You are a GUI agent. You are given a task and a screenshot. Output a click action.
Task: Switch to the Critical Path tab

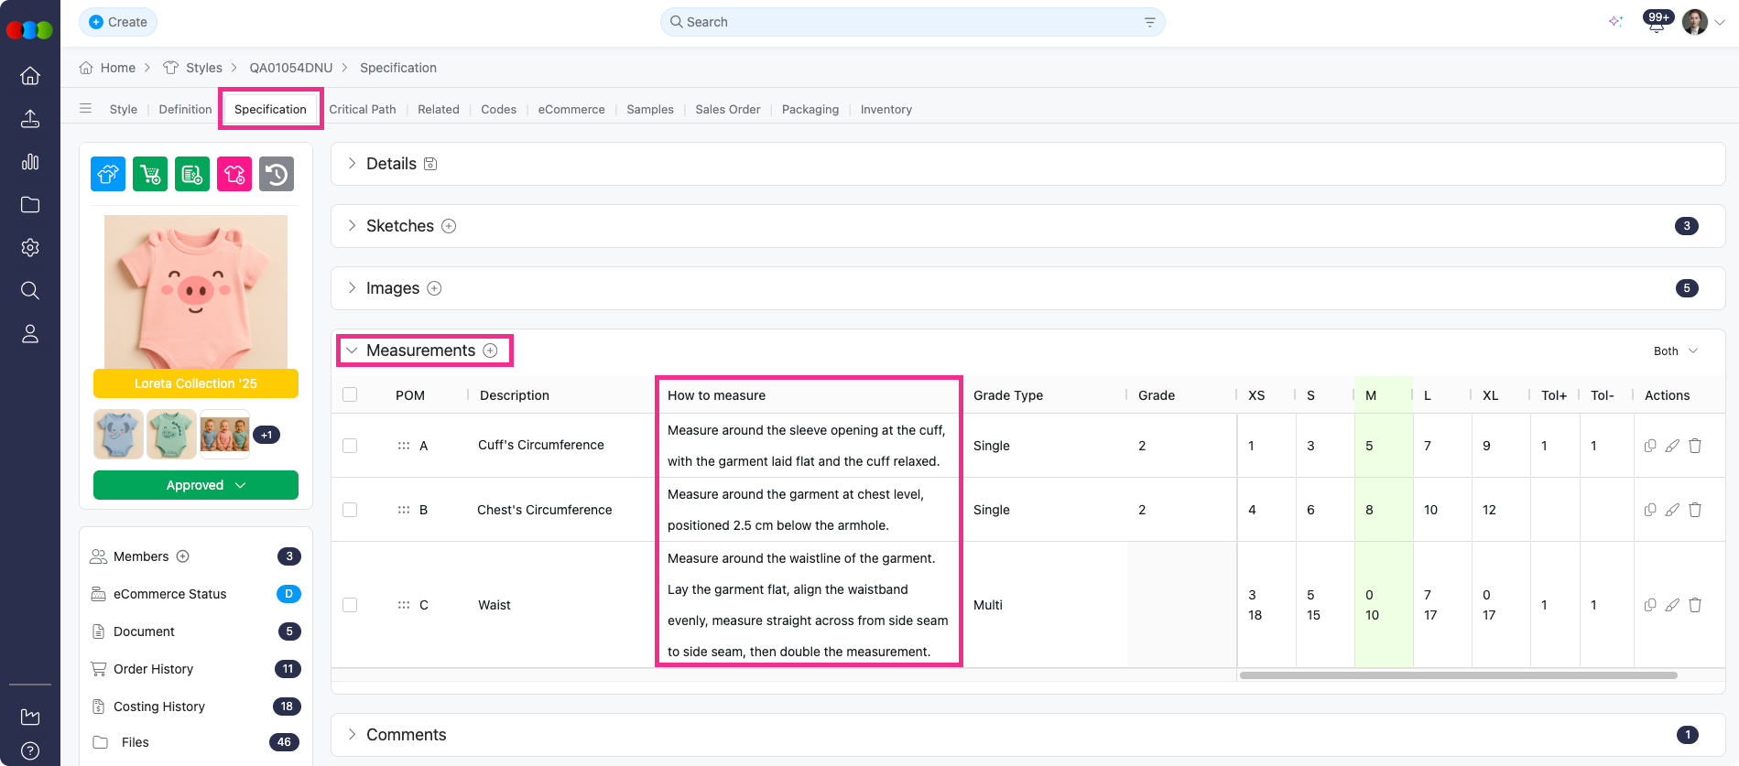click(x=363, y=109)
